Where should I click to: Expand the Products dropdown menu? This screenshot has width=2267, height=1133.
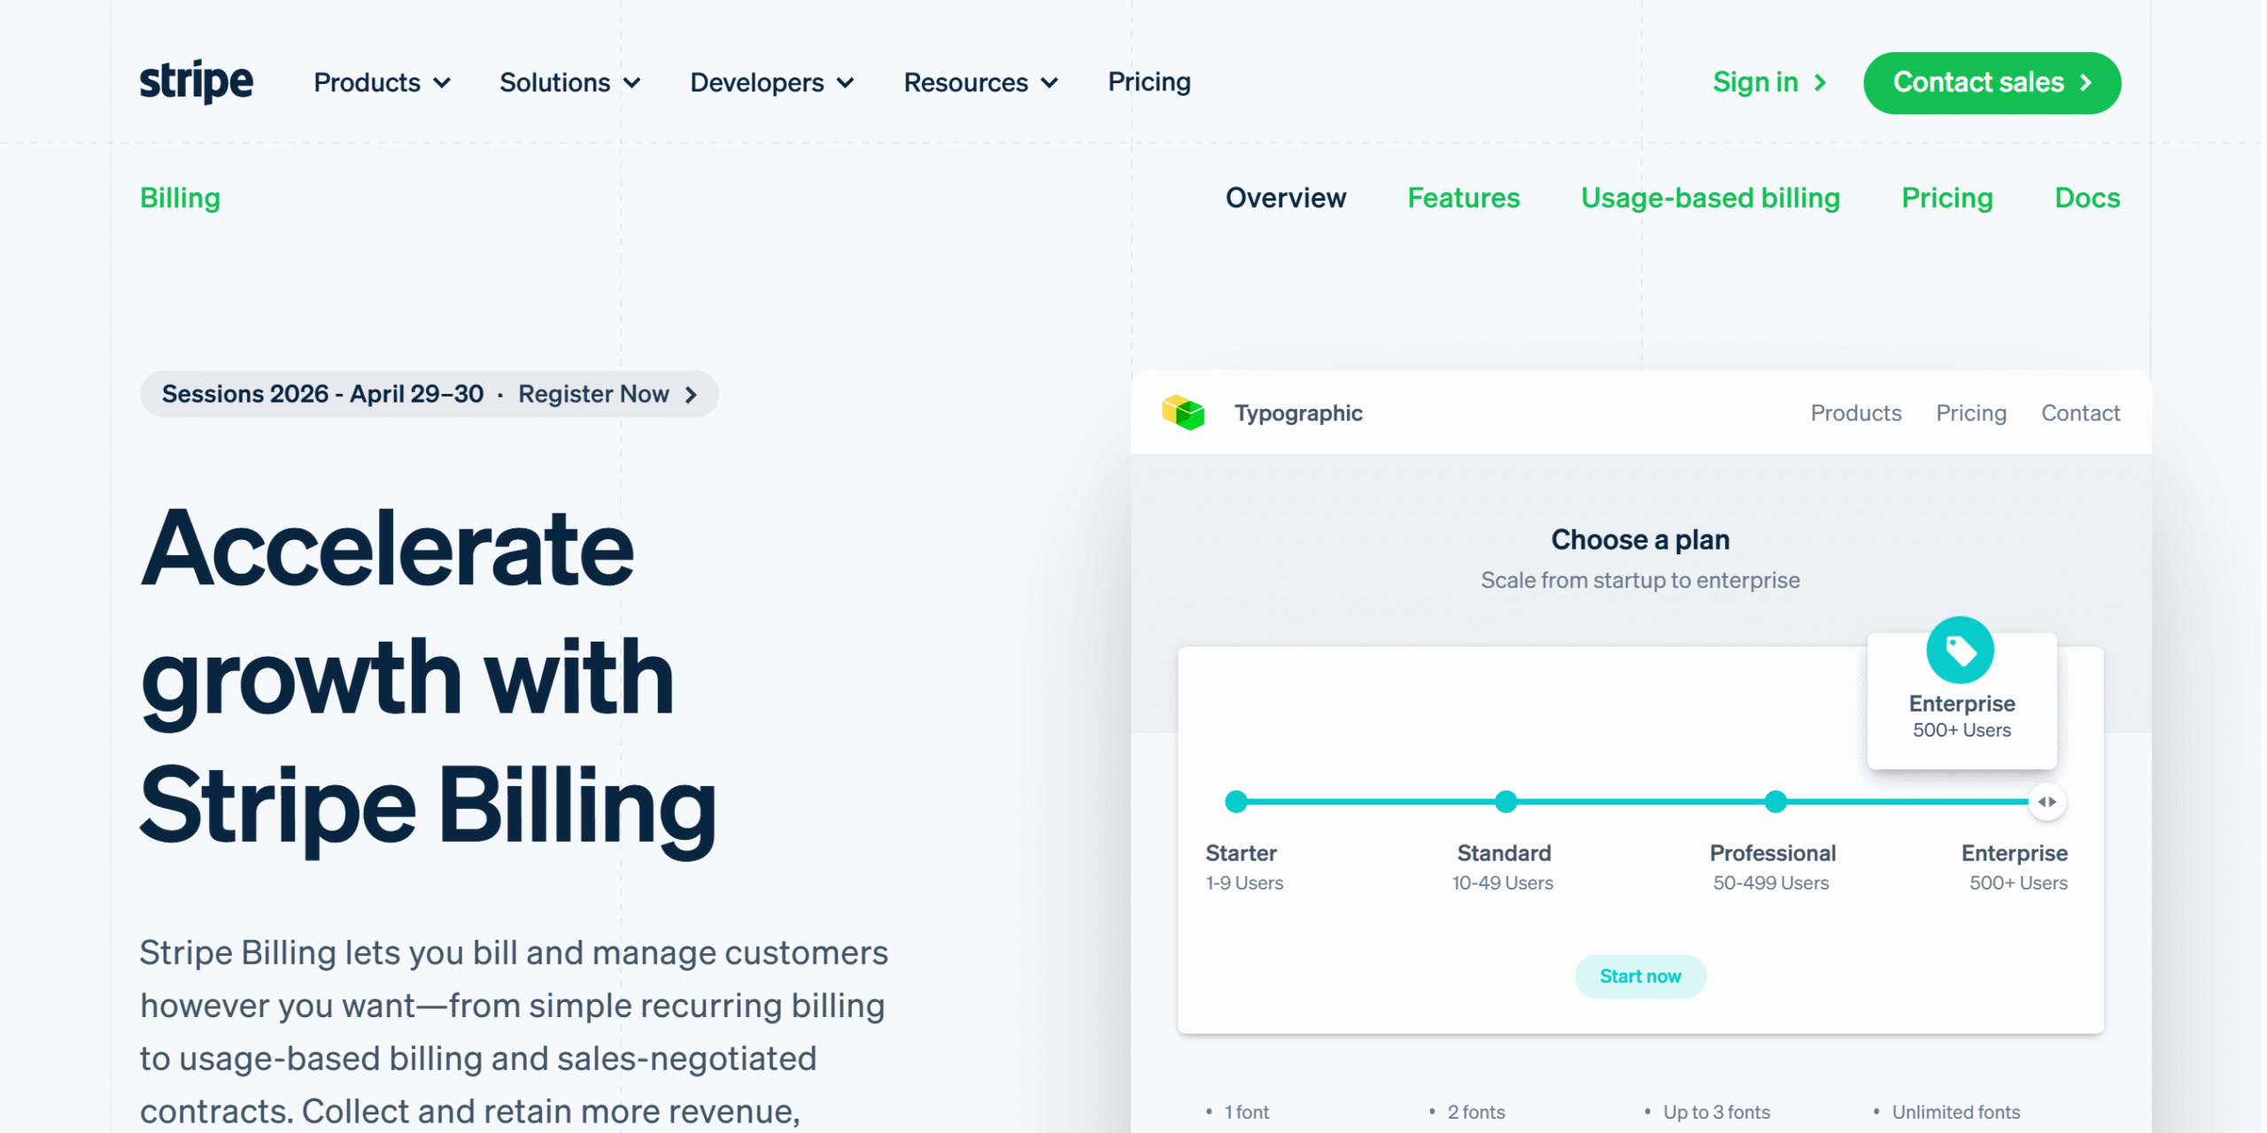click(383, 82)
